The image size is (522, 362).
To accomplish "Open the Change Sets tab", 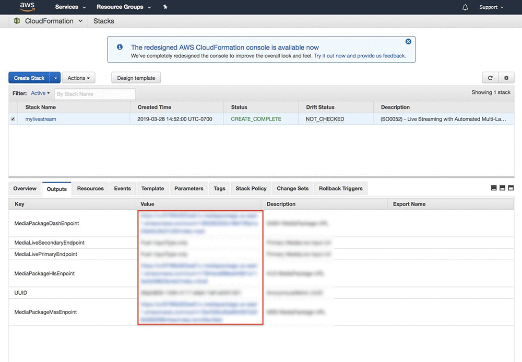I will coord(293,188).
